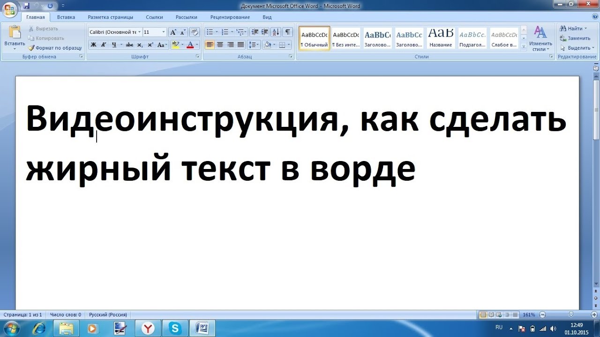Apply strikethrough with the abc button
This screenshot has width=600, height=337.
click(x=129, y=45)
